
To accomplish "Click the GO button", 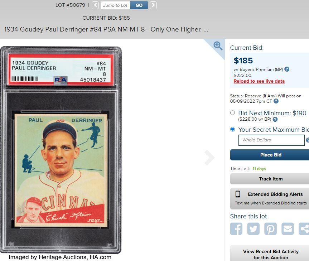I will pos(139,5).
